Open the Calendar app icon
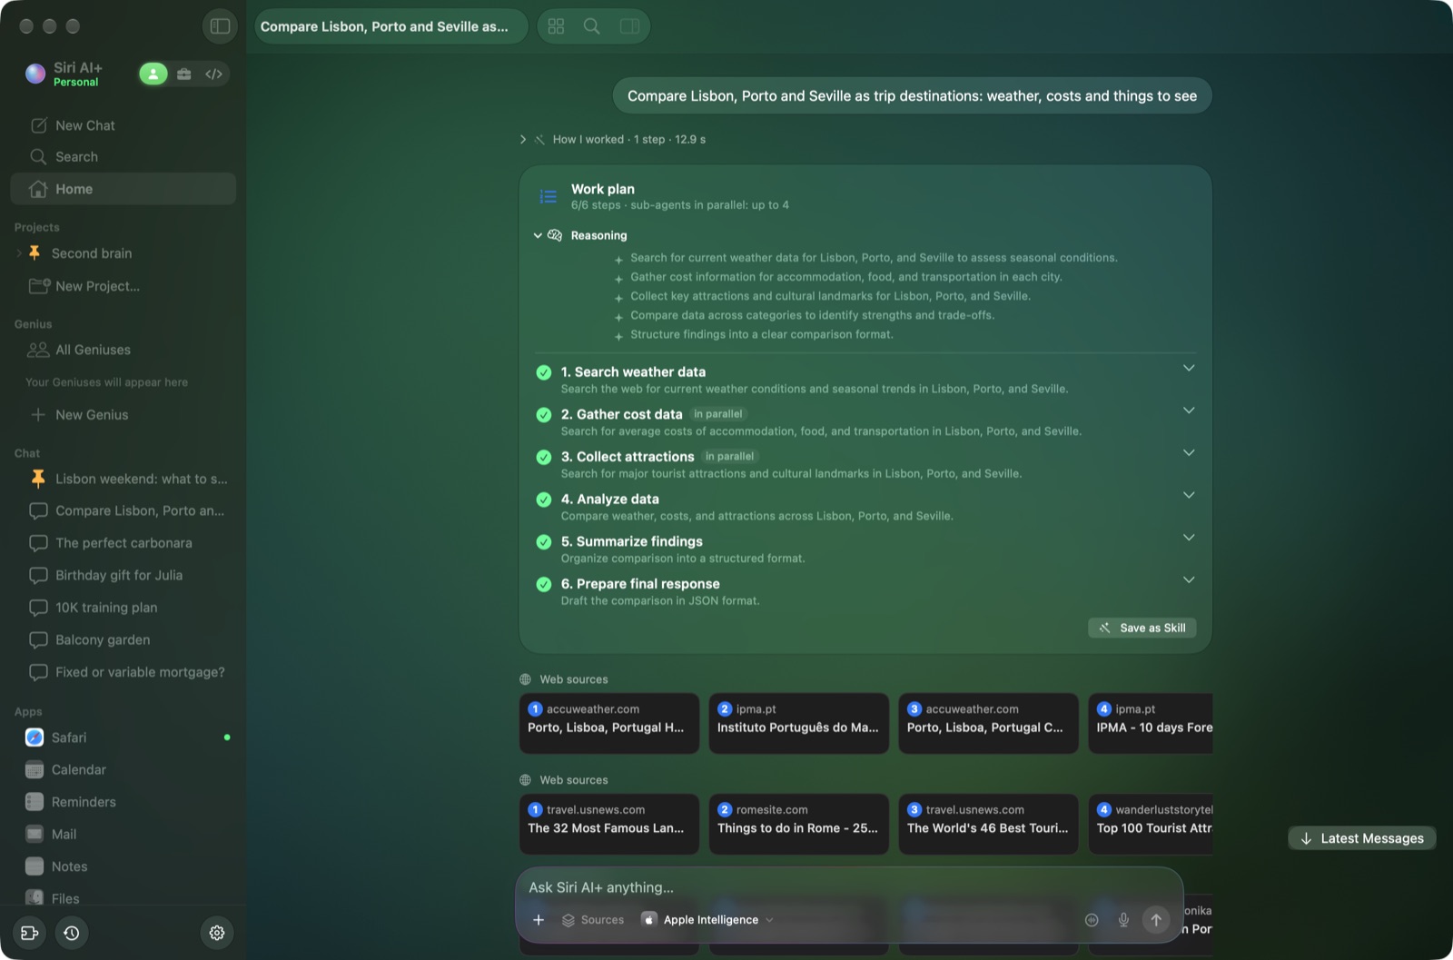The height and width of the screenshot is (960, 1453). tap(35, 770)
